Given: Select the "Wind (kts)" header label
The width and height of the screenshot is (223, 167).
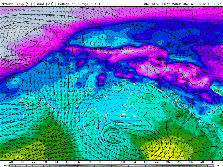Looking at the screenshot, I should (x=45, y=4).
